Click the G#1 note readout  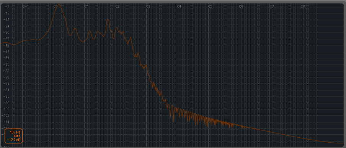click(17, 136)
